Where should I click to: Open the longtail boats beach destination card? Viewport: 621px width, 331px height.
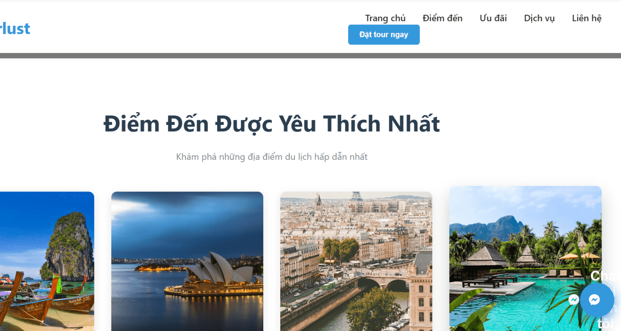click(47, 261)
